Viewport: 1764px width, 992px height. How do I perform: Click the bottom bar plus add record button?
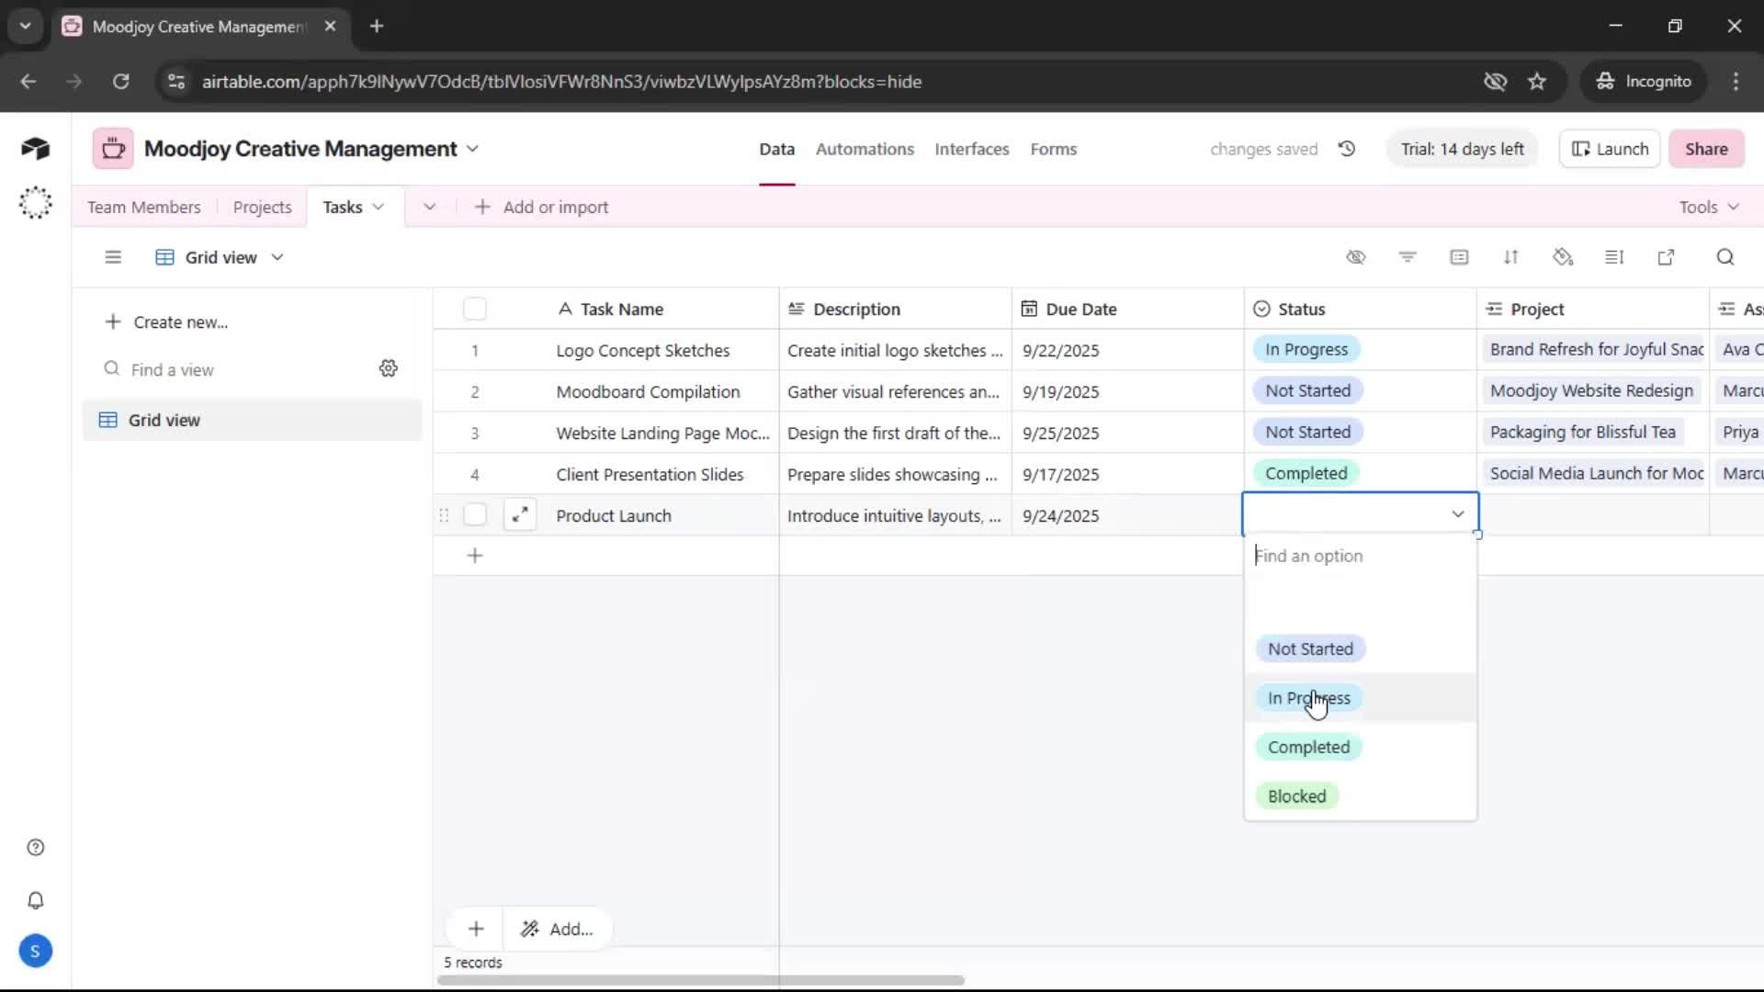click(x=476, y=929)
